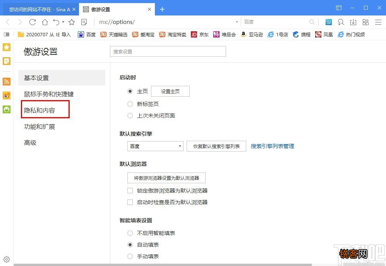Open favorites star in left sidebar
The width and height of the screenshot is (386, 266).
pos(7,47)
